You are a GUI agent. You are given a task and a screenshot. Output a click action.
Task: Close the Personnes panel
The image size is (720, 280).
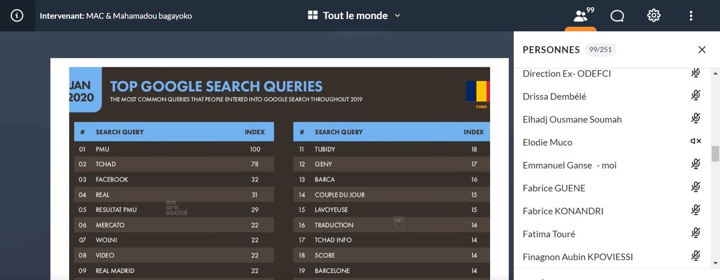coord(702,50)
